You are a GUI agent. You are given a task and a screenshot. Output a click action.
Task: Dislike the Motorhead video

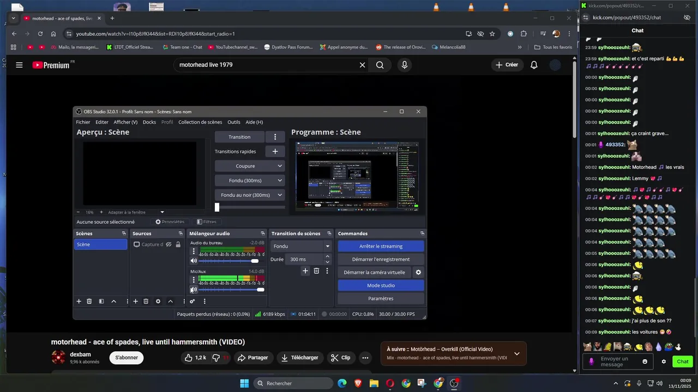click(x=217, y=358)
